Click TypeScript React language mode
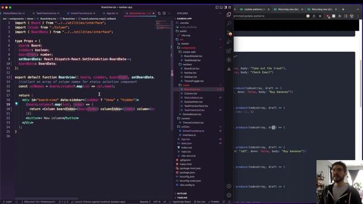 click(x=181, y=202)
